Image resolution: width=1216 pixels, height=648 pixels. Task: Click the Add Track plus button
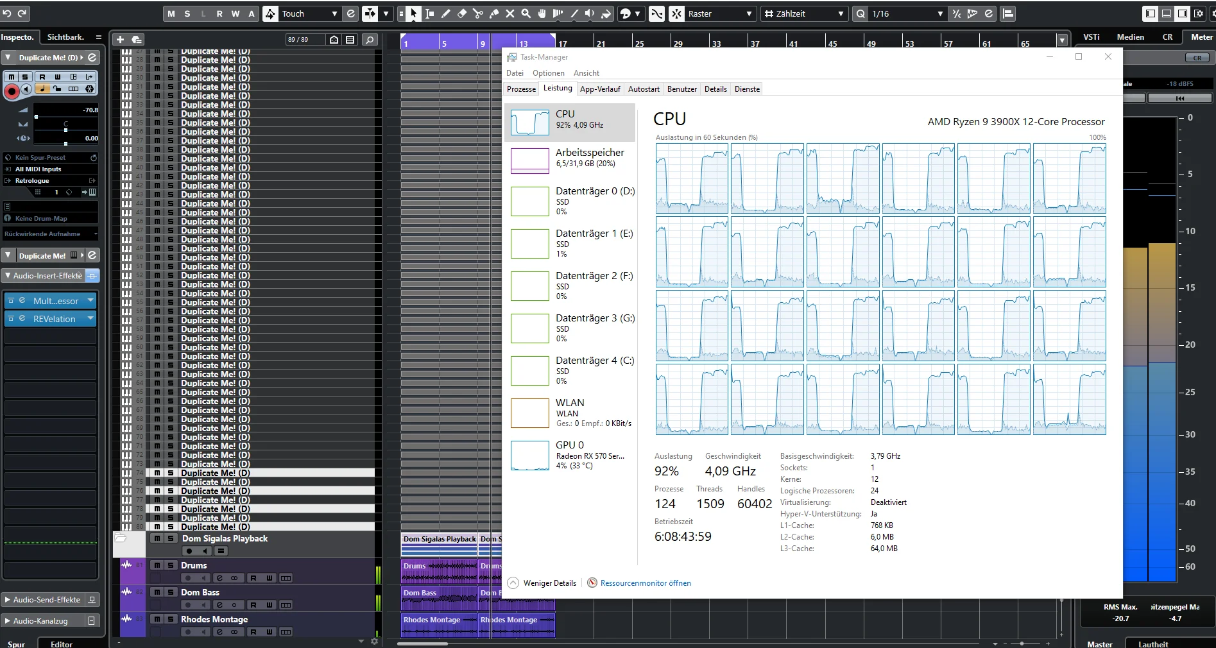[x=120, y=40]
